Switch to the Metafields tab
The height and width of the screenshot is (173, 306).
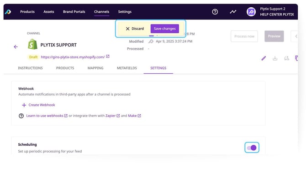click(x=127, y=68)
